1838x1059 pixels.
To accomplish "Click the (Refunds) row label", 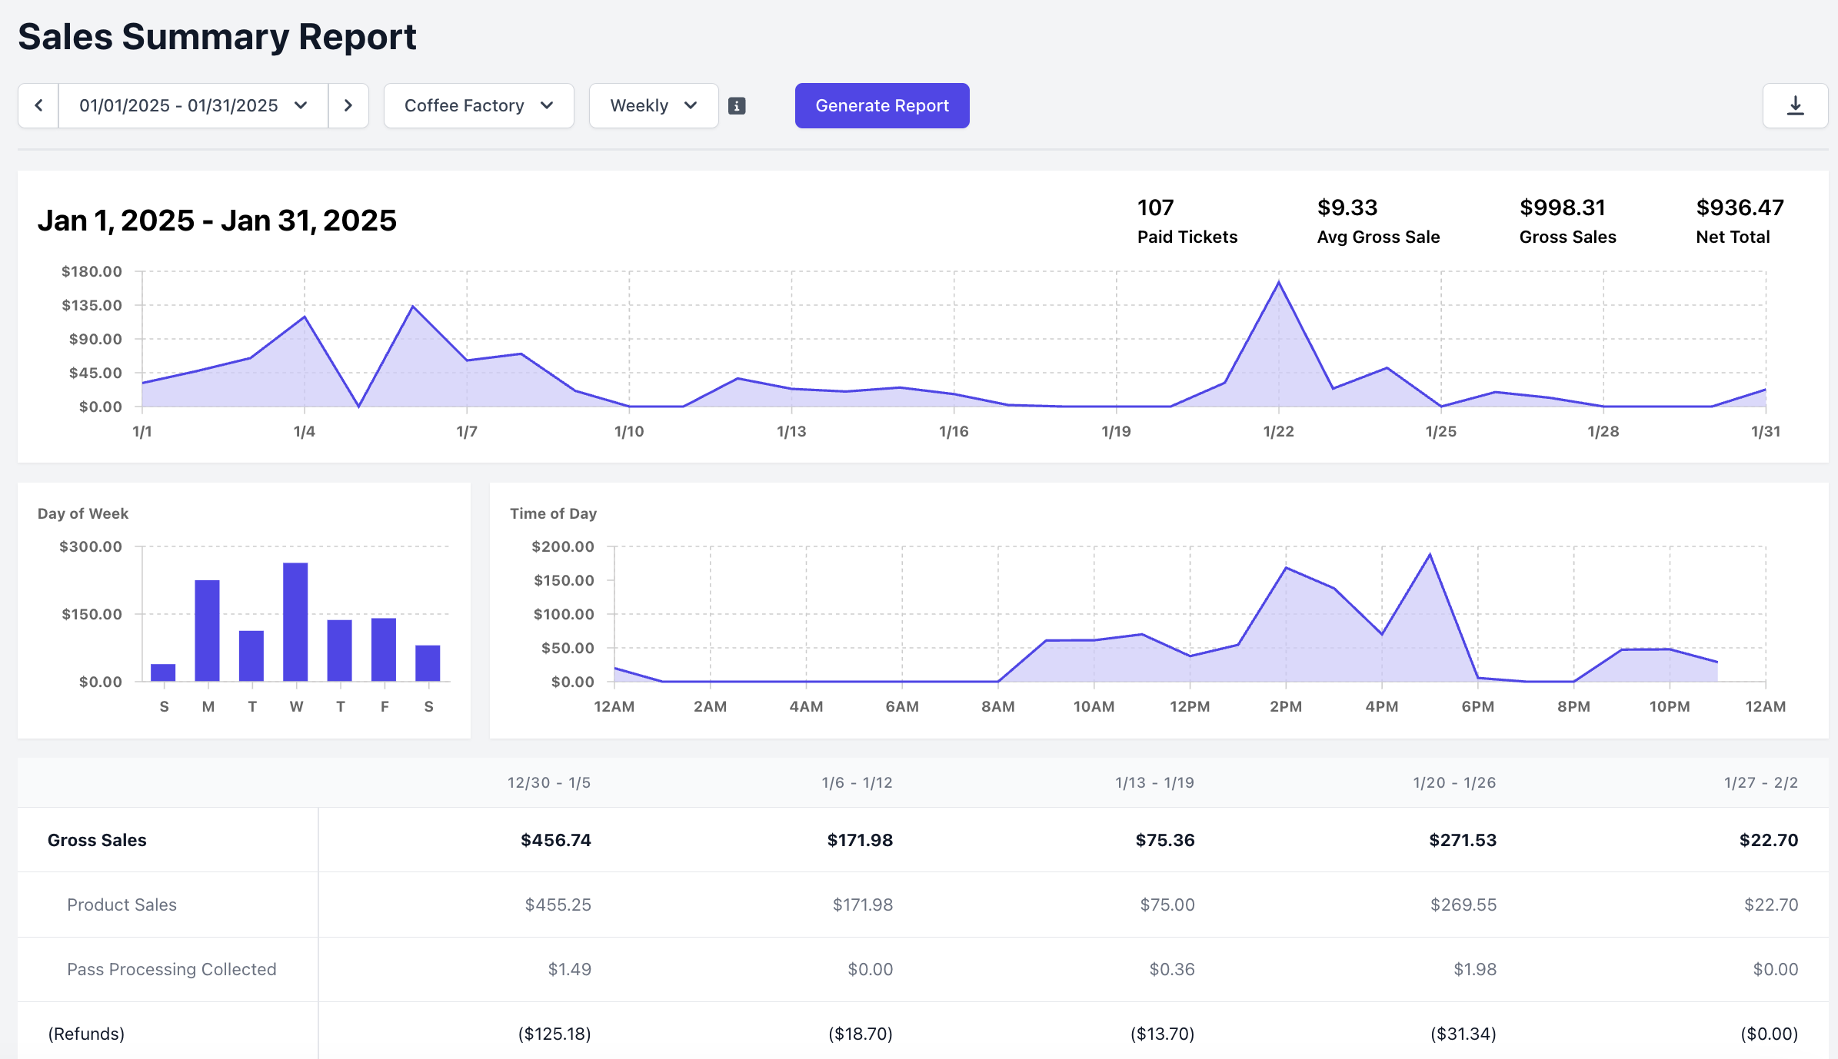I will point(86,1034).
